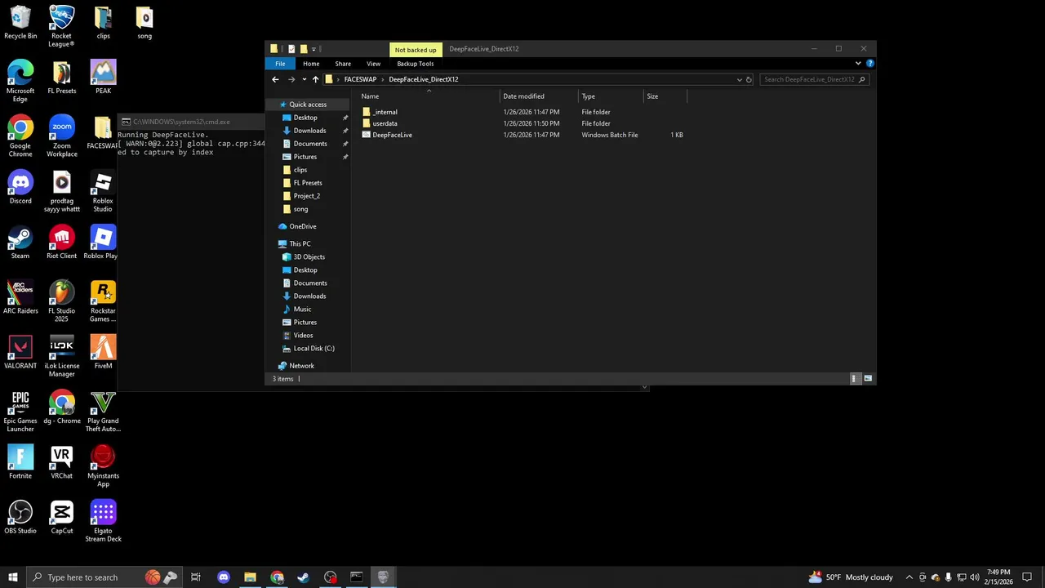
Task: Switch to the Home ribbon tab
Action: 311,64
